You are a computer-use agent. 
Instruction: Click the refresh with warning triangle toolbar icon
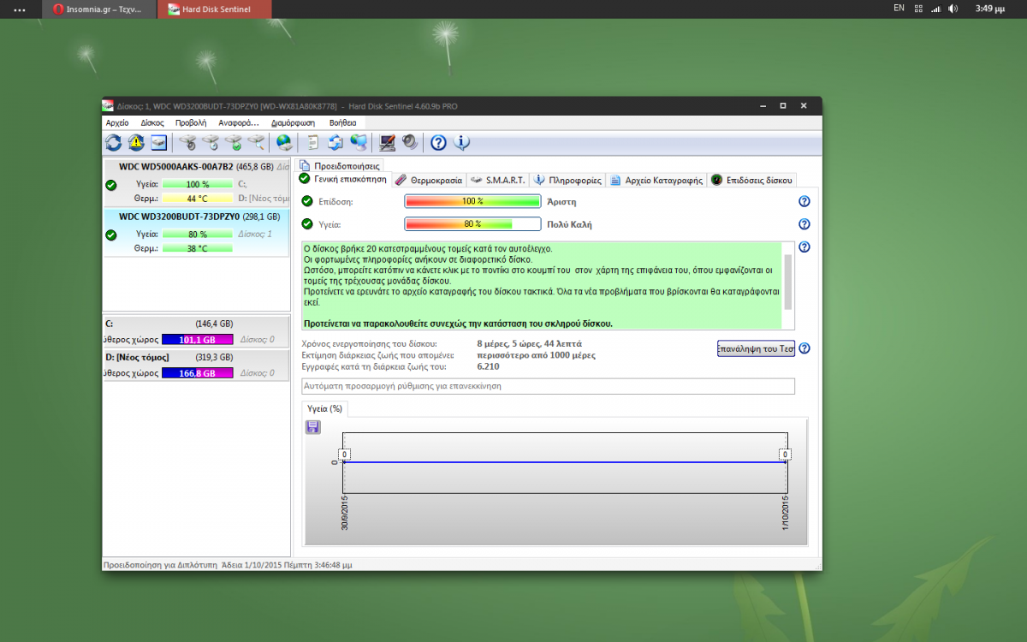pos(136,143)
